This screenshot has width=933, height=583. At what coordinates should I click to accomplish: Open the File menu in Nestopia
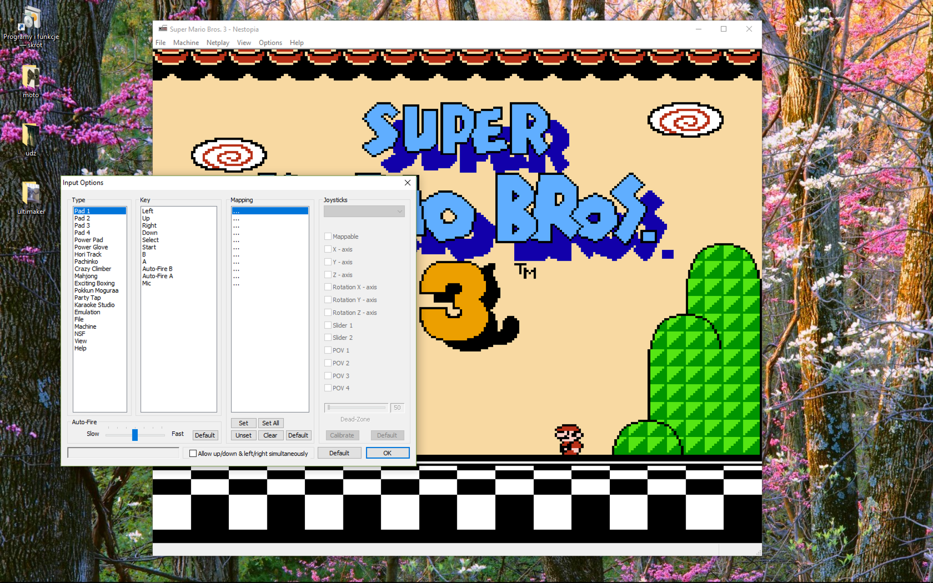coord(160,43)
